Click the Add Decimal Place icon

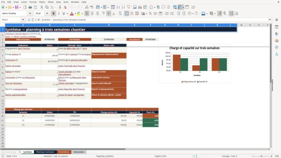[167, 14]
